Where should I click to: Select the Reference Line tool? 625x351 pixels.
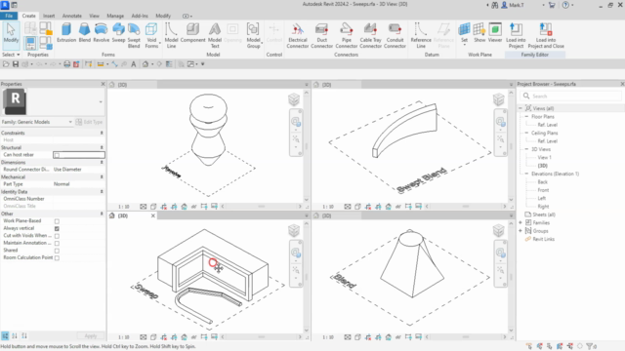tap(421, 35)
